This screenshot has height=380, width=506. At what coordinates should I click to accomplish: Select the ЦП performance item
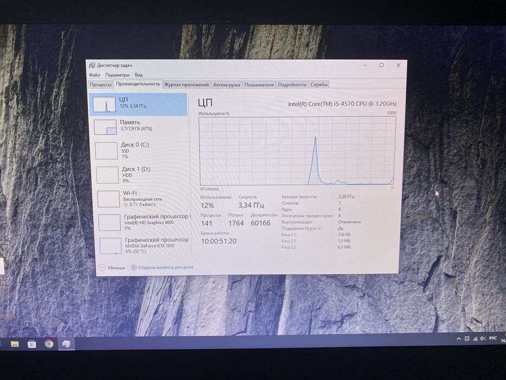(x=138, y=104)
